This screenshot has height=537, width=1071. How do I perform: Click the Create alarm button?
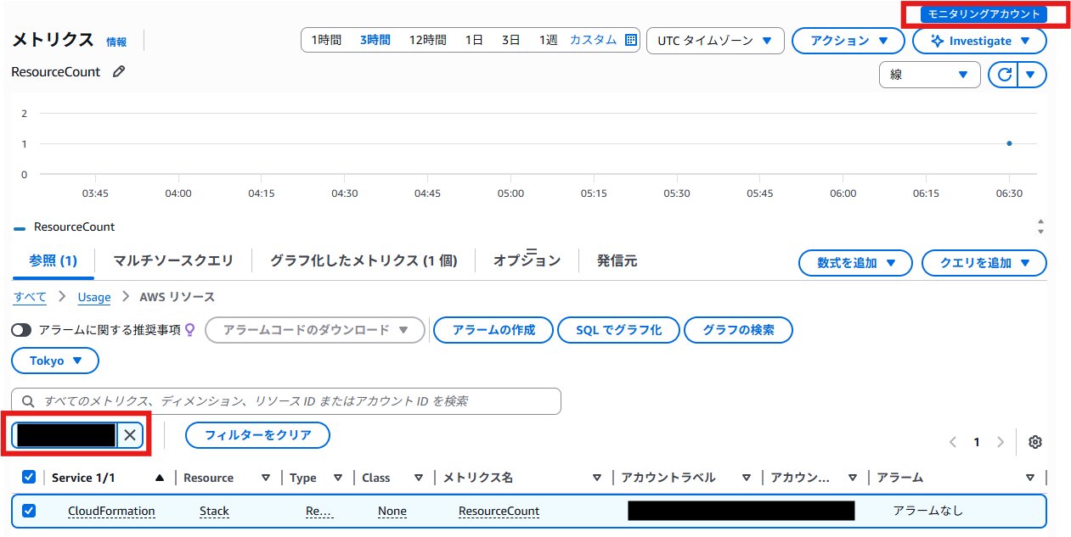click(x=493, y=330)
